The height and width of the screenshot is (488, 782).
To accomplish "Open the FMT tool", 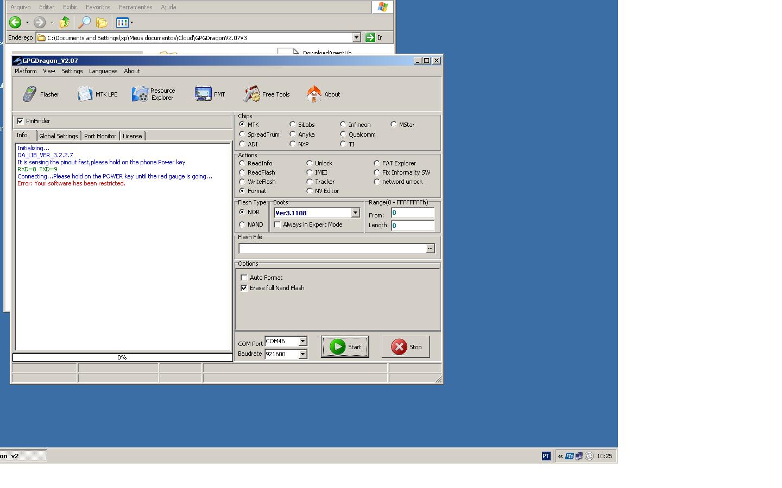I will click(x=203, y=94).
